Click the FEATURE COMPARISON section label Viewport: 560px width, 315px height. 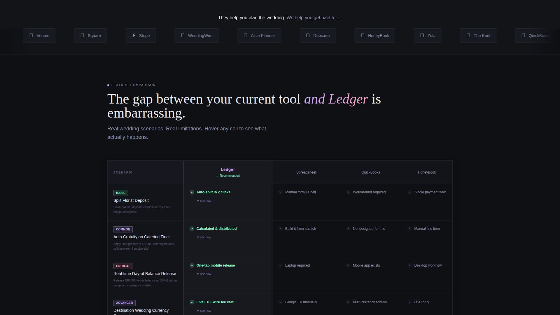pyautogui.click(x=132, y=85)
